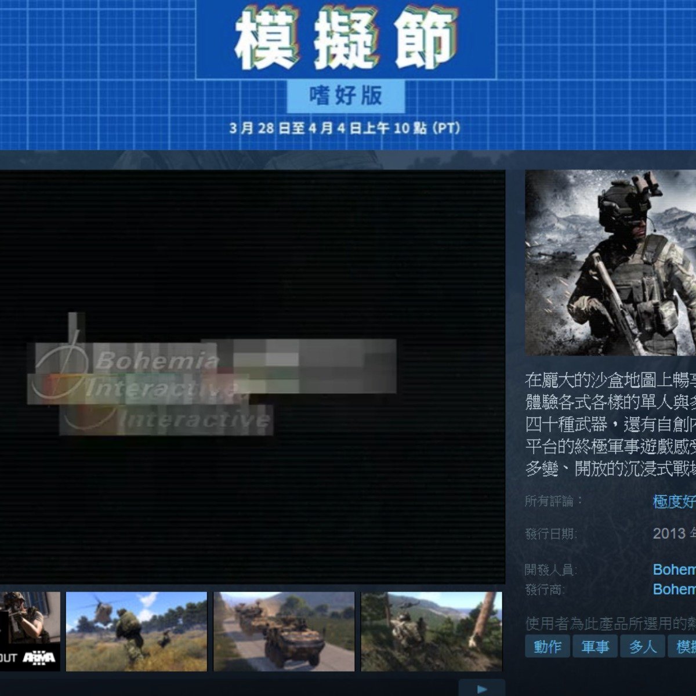The image size is (696, 696).
Task: Open the developer Bohemia Interactive link
Action: point(674,570)
